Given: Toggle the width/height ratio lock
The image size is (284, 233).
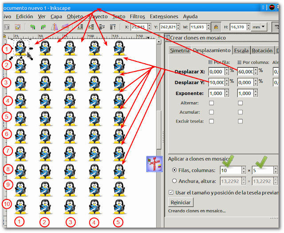Looking at the screenshot, I should click(x=216, y=27).
